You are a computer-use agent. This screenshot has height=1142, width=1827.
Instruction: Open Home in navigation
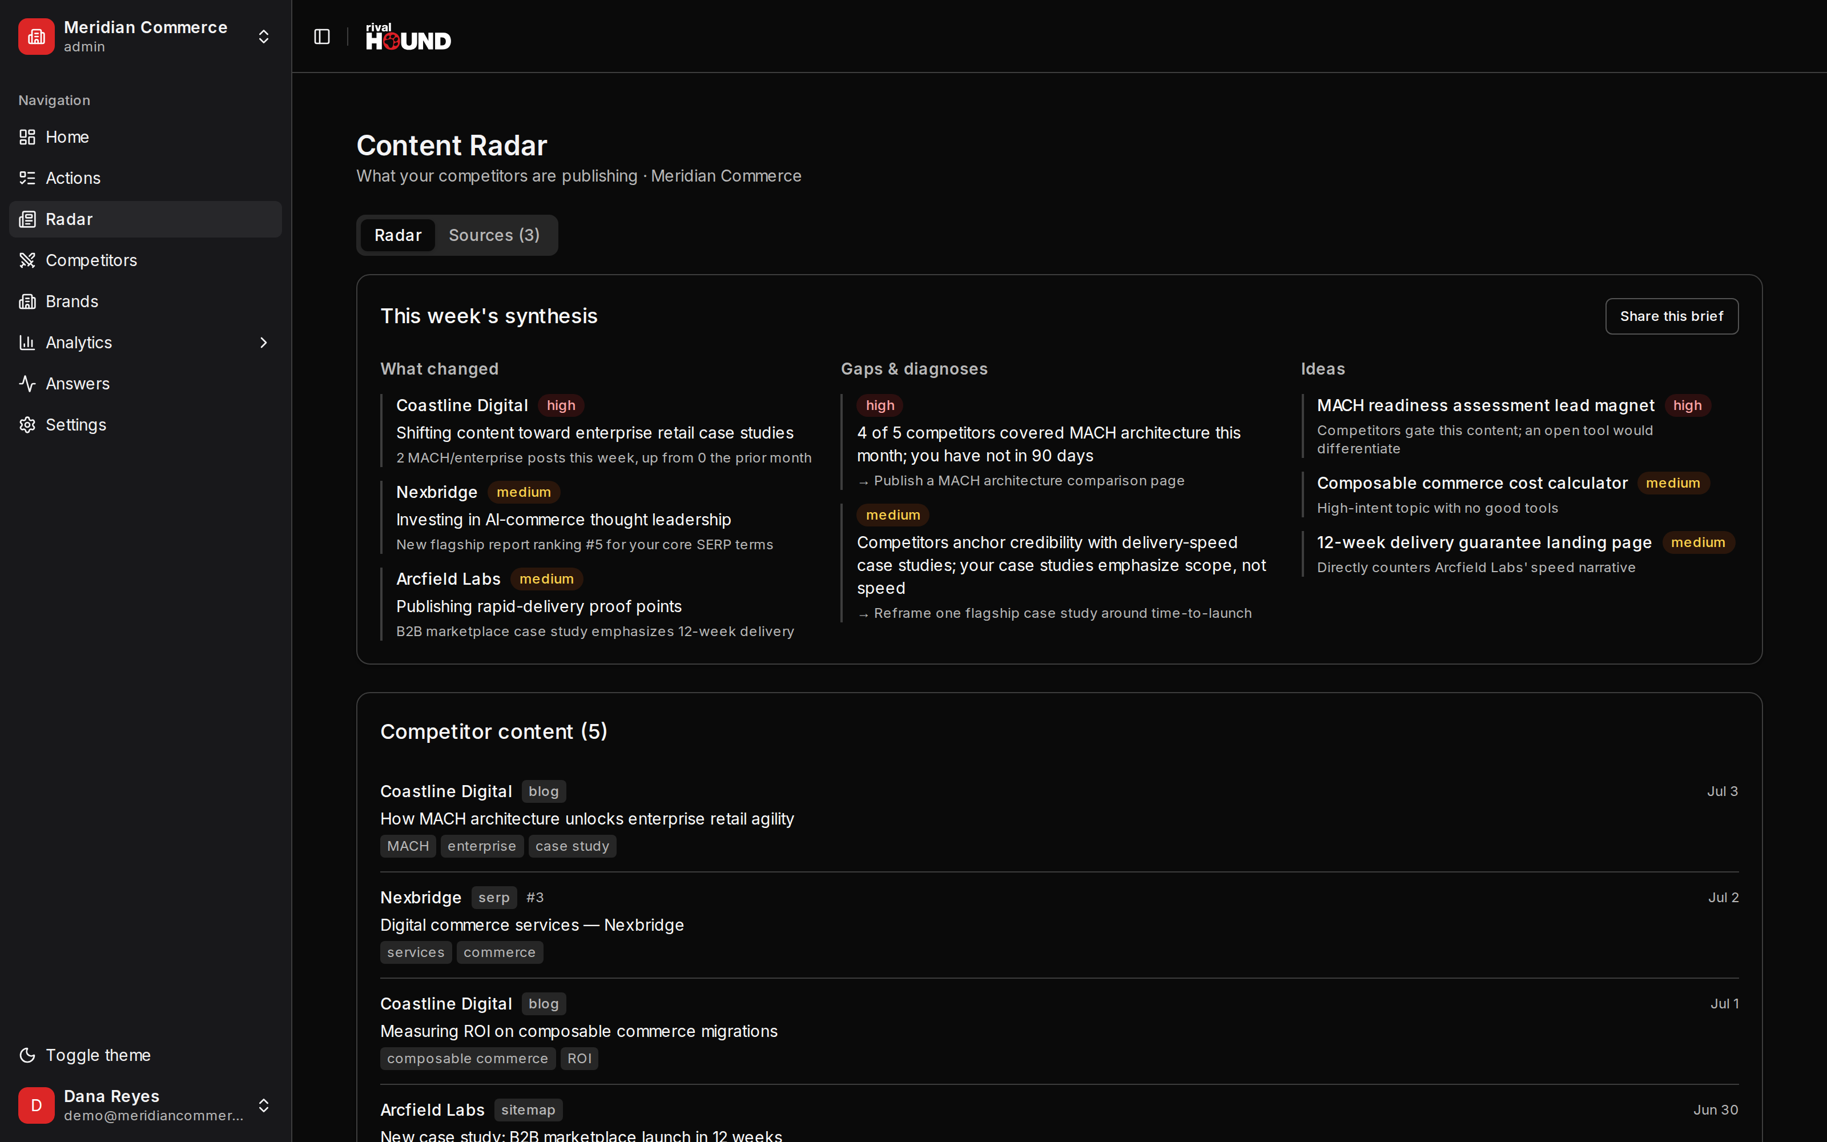click(x=145, y=136)
